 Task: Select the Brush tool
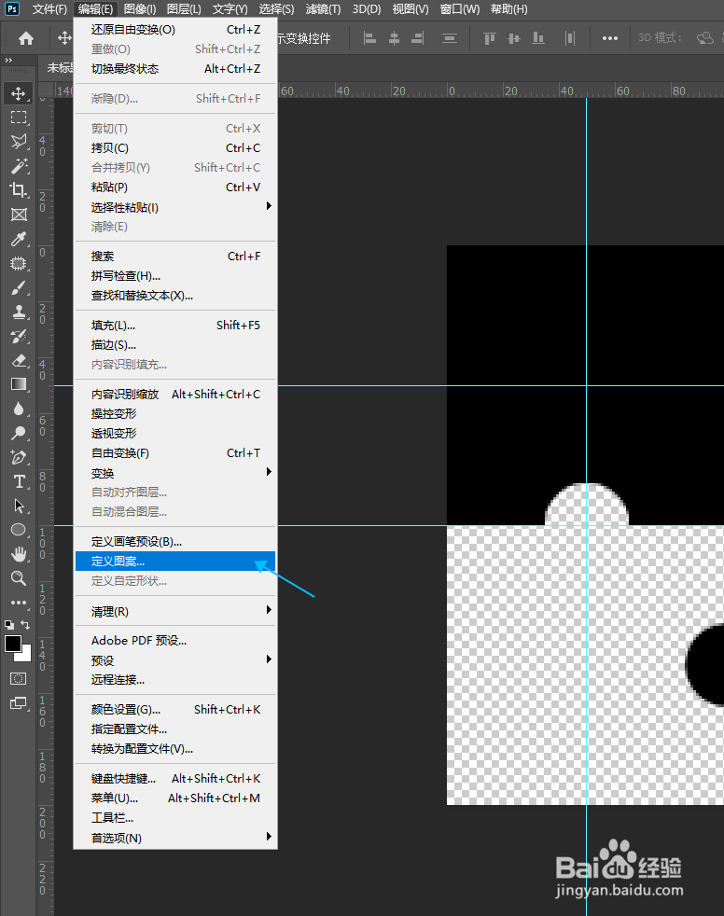19,288
